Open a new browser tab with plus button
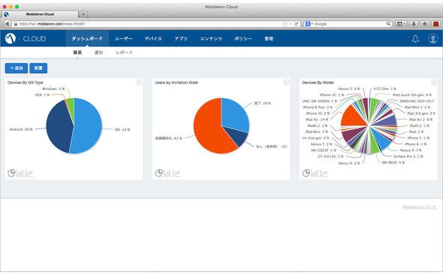This screenshot has width=443, height=275. click(83, 14)
